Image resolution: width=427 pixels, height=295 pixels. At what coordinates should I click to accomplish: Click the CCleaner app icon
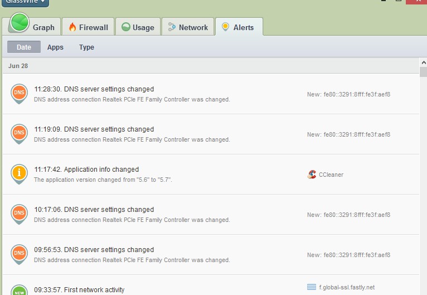pos(312,175)
